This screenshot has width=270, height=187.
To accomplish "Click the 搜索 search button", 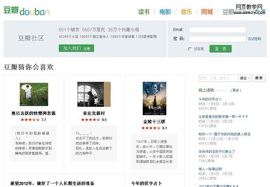I will 259,78.
